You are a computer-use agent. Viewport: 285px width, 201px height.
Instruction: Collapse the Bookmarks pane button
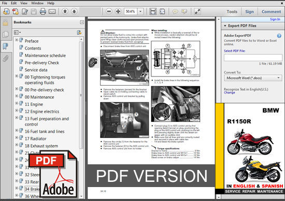tap(82, 22)
